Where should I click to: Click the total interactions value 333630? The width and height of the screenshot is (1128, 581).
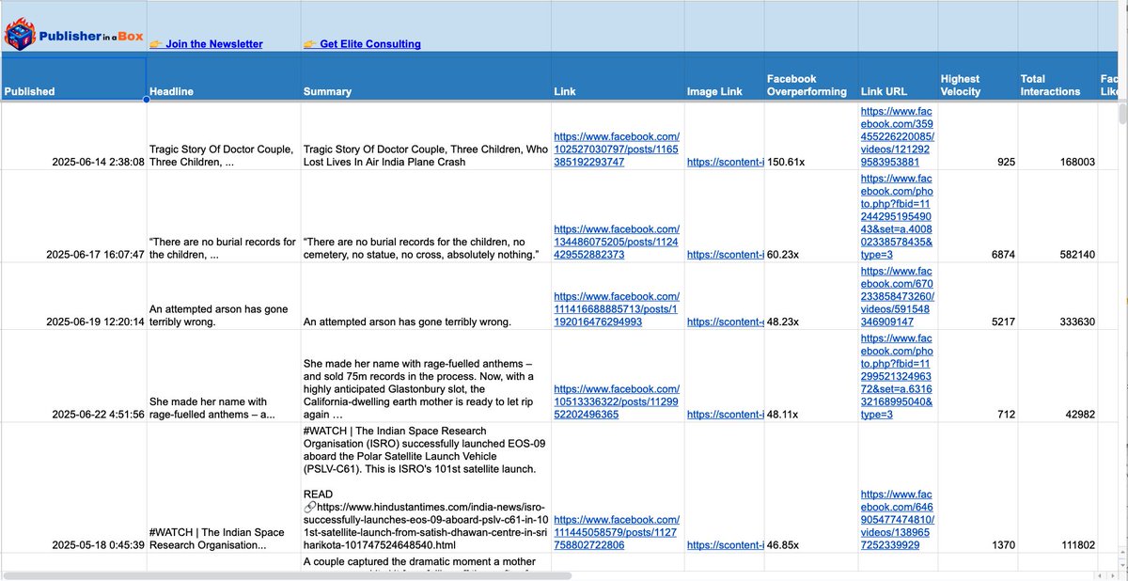click(1076, 322)
